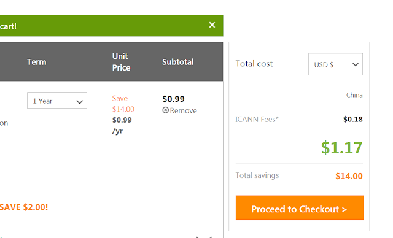Click the Unit Price column header

[x=122, y=62]
